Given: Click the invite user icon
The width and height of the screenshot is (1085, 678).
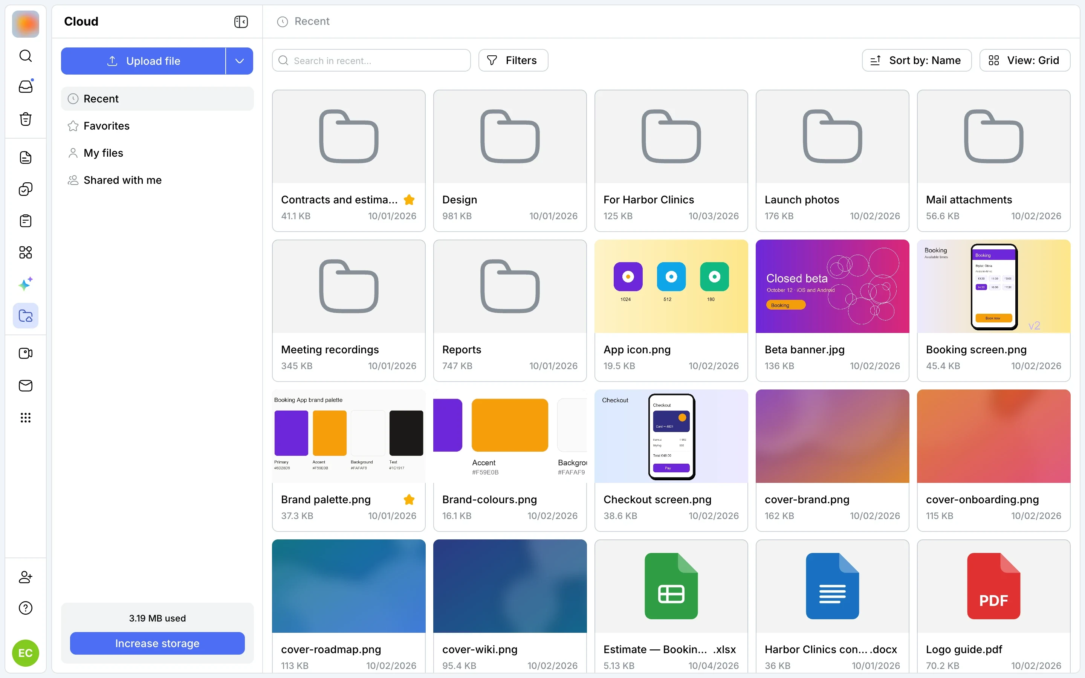Looking at the screenshot, I should [26, 577].
